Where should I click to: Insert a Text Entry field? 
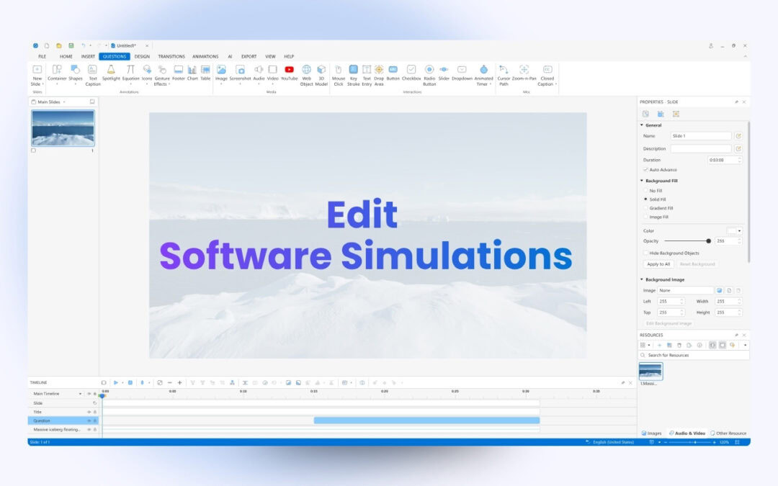[367, 76]
